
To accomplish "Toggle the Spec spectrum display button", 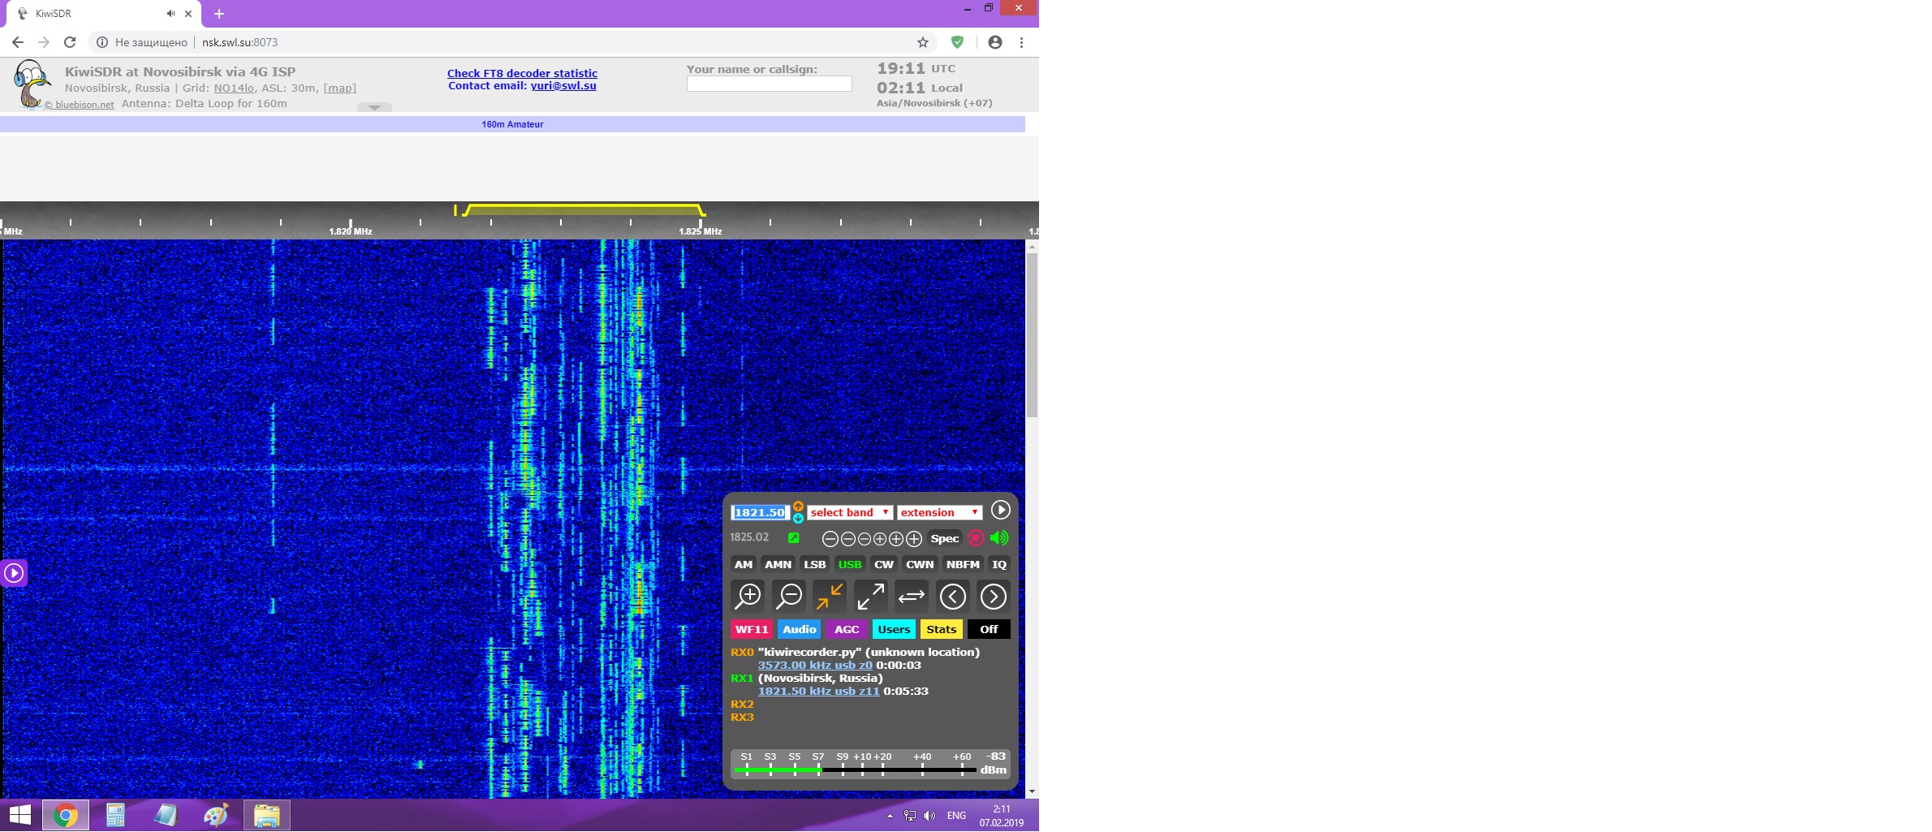I will 944,538.
